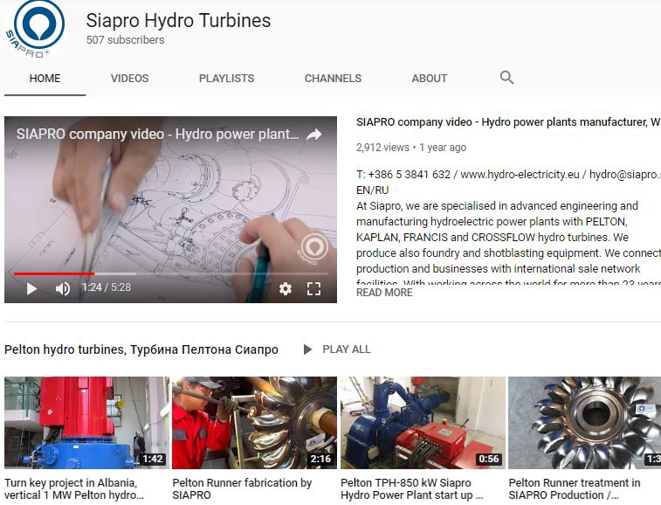The height and width of the screenshot is (505, 661).
Task: Click the '2,912 views' text
Action: pyautogui.click(x=382, y=148)
